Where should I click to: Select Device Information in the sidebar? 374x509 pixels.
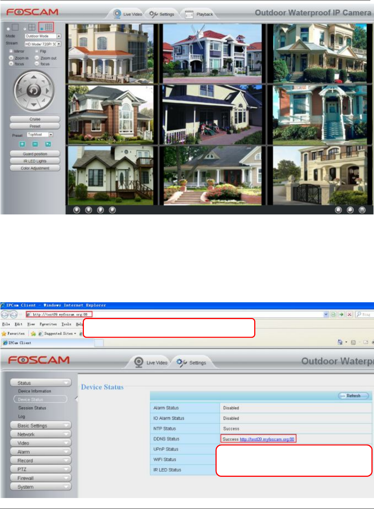(35, 391)
